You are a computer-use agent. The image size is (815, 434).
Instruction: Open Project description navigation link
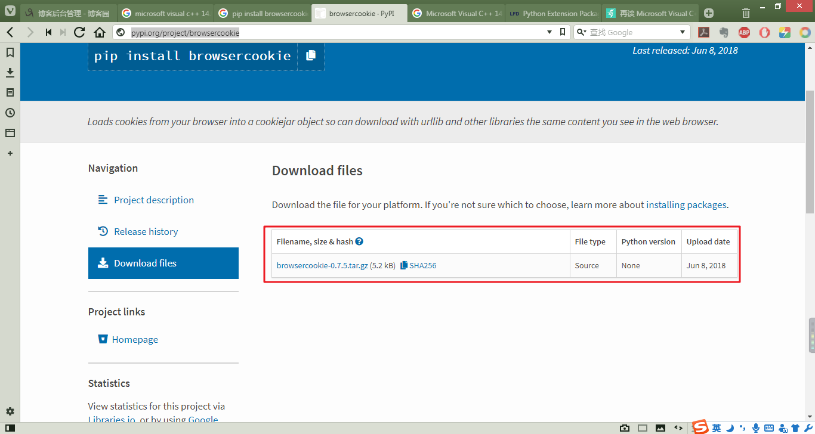click(x=154, y=200)
